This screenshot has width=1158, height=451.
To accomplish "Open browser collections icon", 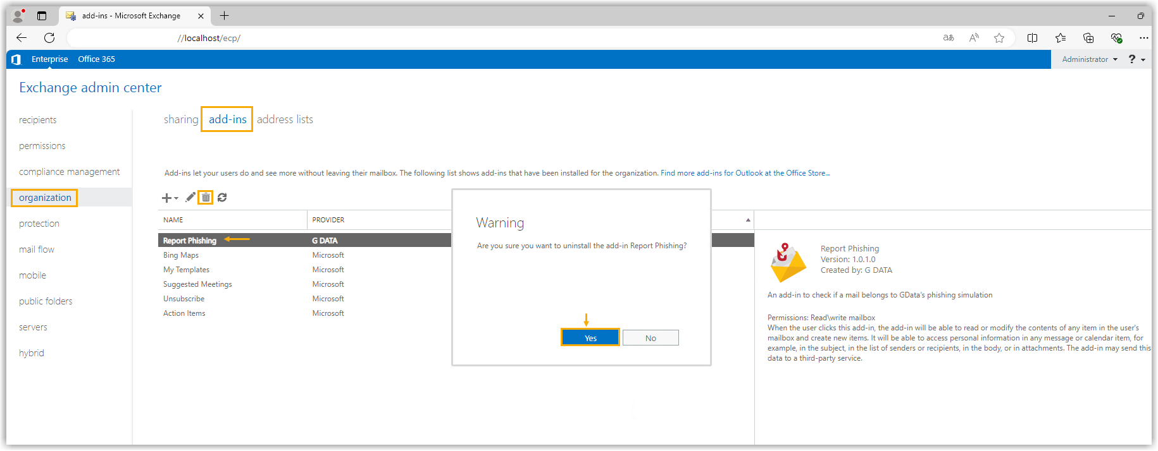I will click(x=1088, y=38).
